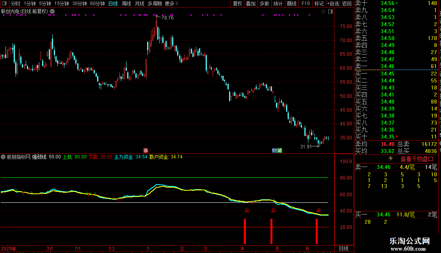Click the lightning bolt icon beside 查看千档盘口
Viewport: 441px width, 253px height.
[391, 159]
